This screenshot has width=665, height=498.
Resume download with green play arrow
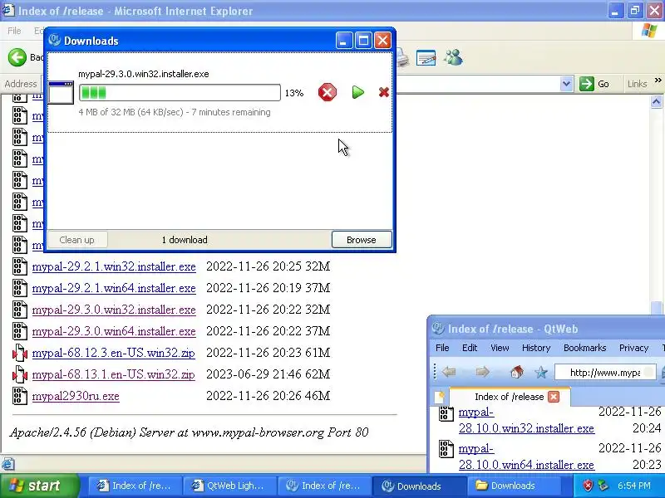click(358, 92)
